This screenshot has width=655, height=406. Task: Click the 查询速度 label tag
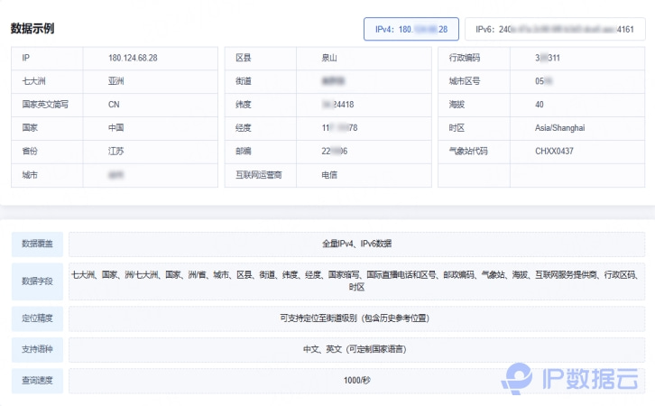click(37, 381)
